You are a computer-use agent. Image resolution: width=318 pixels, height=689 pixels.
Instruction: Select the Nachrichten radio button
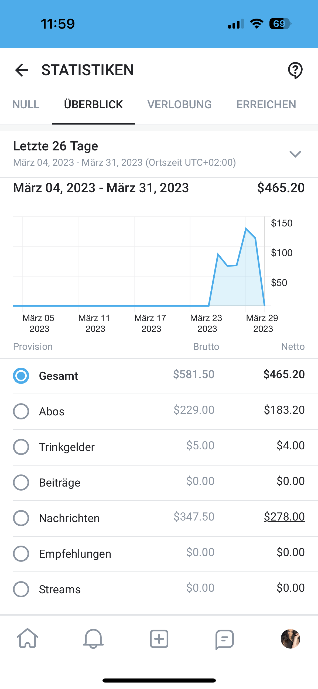pos(21,518)
